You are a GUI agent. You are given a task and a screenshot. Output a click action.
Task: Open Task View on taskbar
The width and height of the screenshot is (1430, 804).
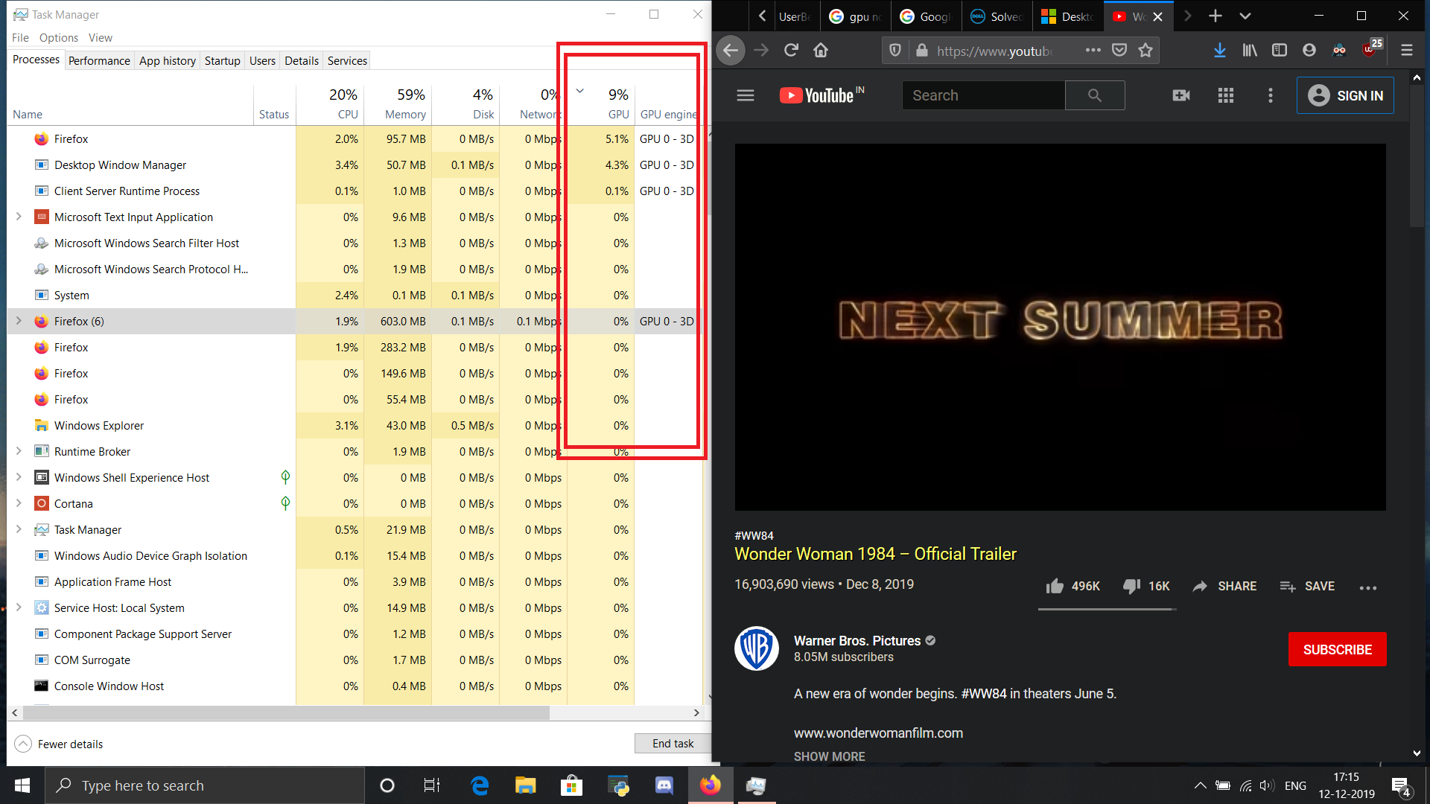[x=432, y=785]
